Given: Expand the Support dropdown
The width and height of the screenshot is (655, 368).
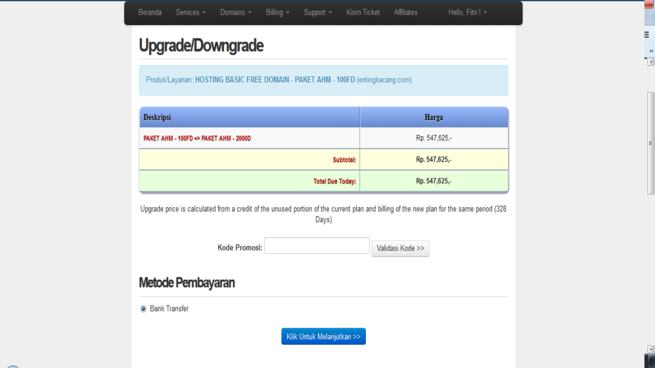Looking at the screenshot, I should pyautogui.click(x=317, y=12).
